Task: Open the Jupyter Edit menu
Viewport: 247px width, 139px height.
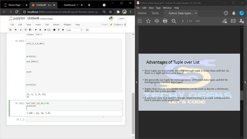Action: (x=20, y=25)
